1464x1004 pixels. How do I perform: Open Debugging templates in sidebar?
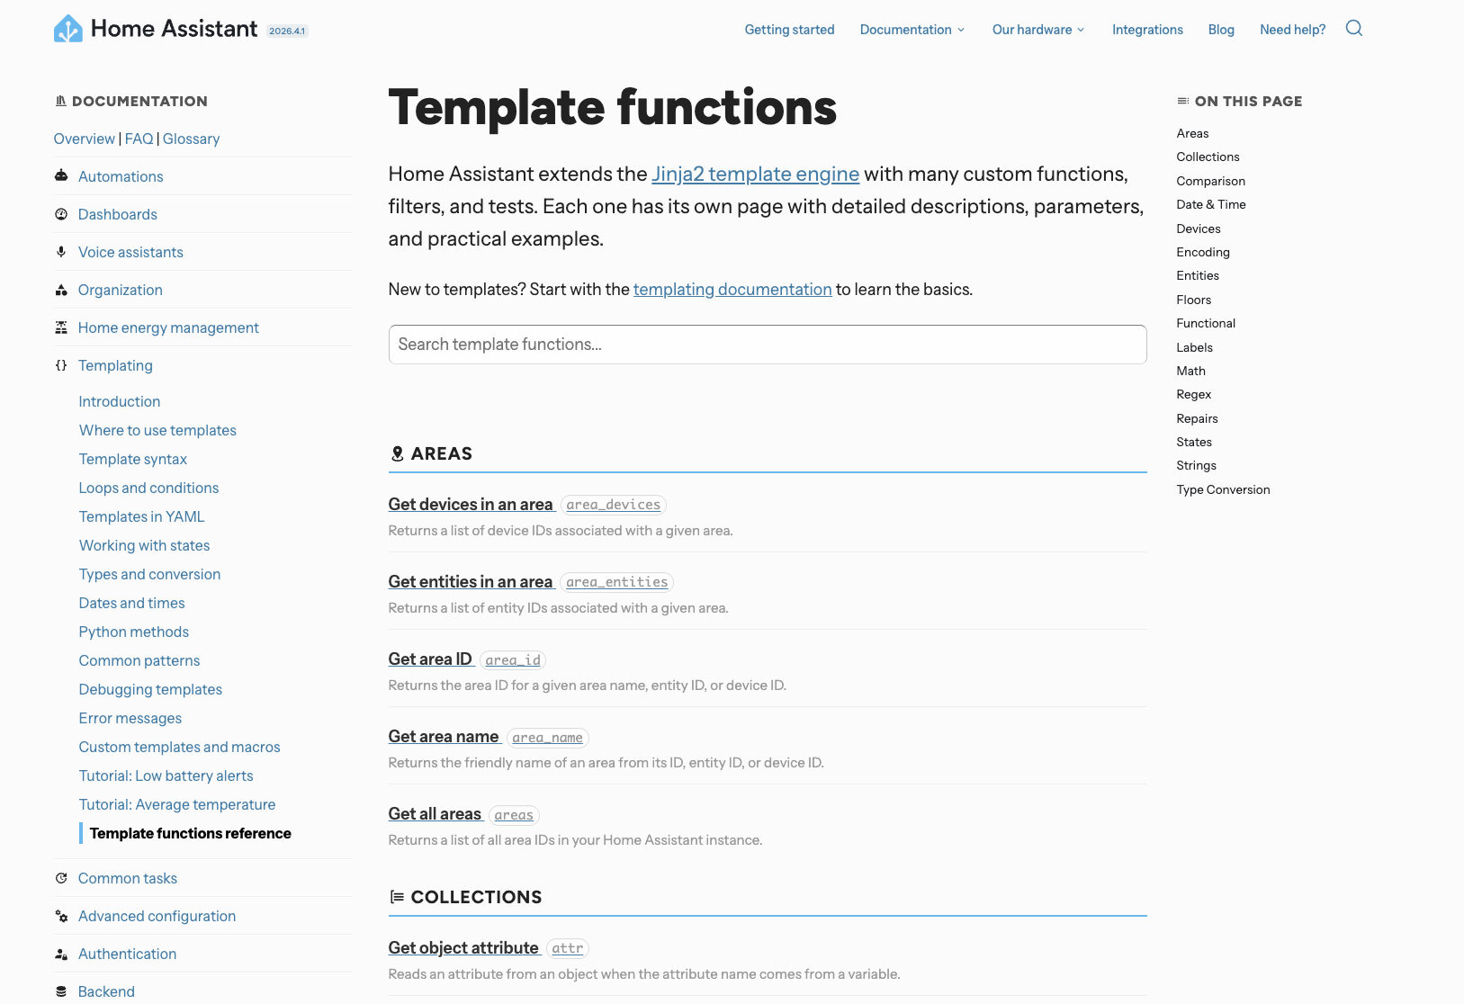click(150, 689)
